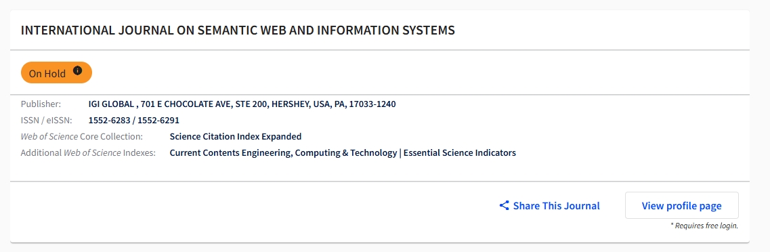Click the Web of Science Core Collection label
770x252 pixels.
[x=81, y=137]
